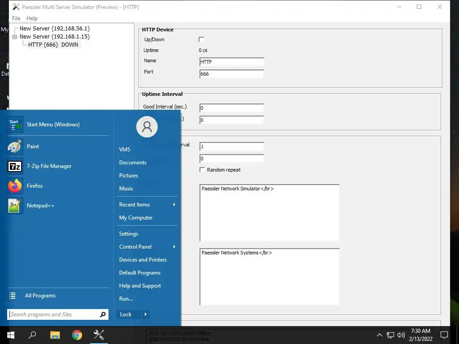Image resolution: width=459 pixels, height=344 pixels.
Task: Open Default Programs entry
Action: (140, 273)
